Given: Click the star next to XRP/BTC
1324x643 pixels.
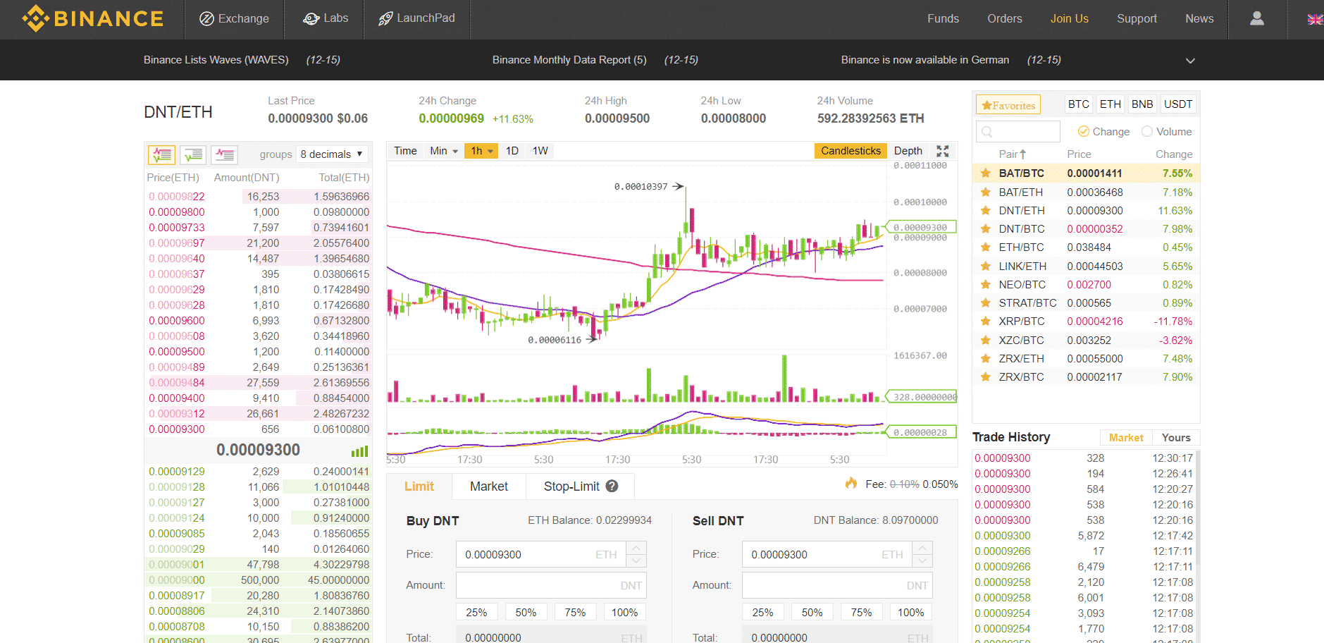Looking at the screenshot, I should coord(985,321).
